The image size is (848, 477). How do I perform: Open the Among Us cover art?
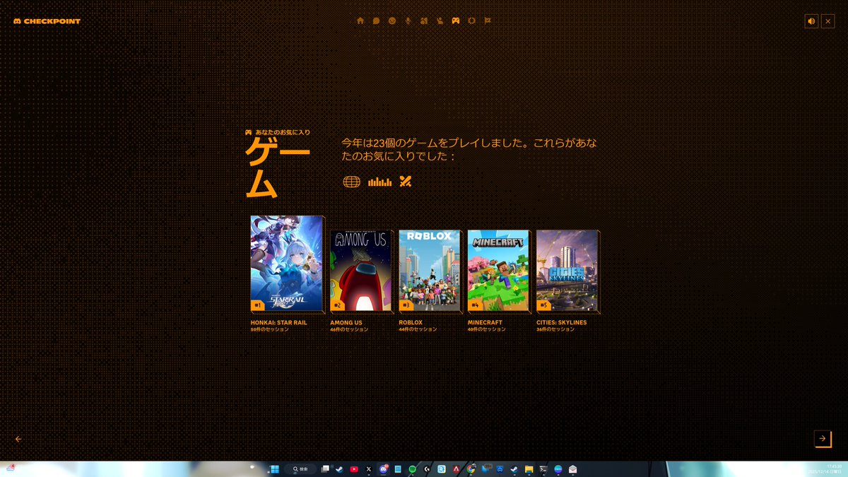click(360, 271)
